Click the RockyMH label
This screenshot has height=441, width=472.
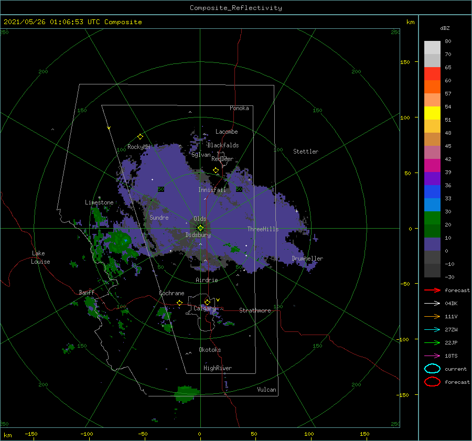[x=138, y=147]
